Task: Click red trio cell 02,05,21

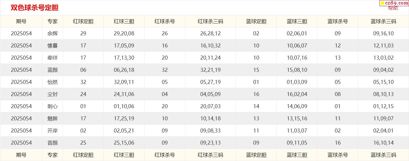Action: tap(124, 130)
